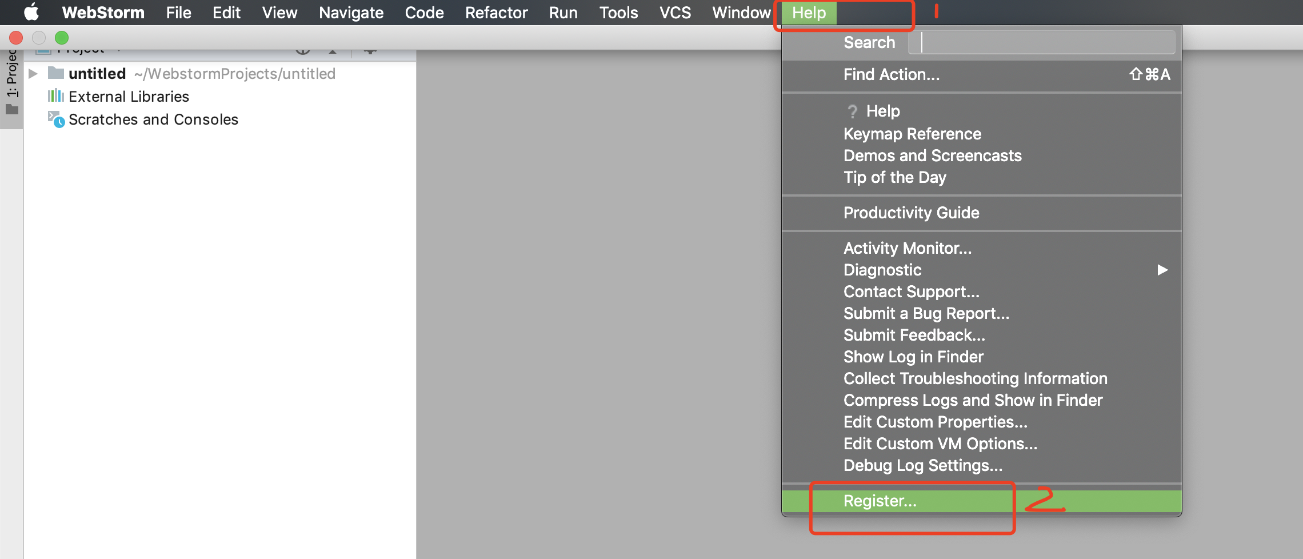Expand the Diagnostic submenu

(981, 270)
